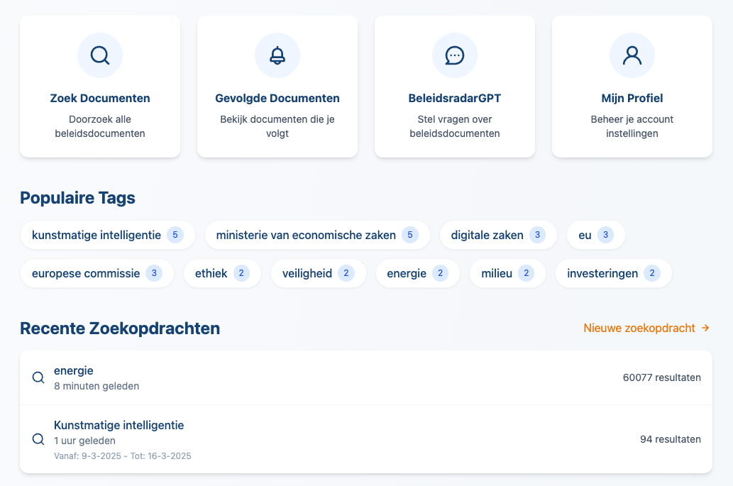Select the europese commissie tag

[x=97, y=273]
